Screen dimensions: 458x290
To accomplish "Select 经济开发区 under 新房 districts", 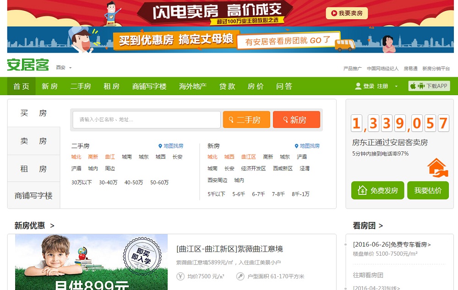I will (x=254, y=169).
